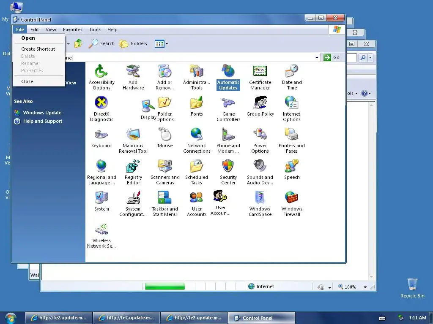
Task: Open the User Accounts icon with key
Action: click(x=220, y=202)
